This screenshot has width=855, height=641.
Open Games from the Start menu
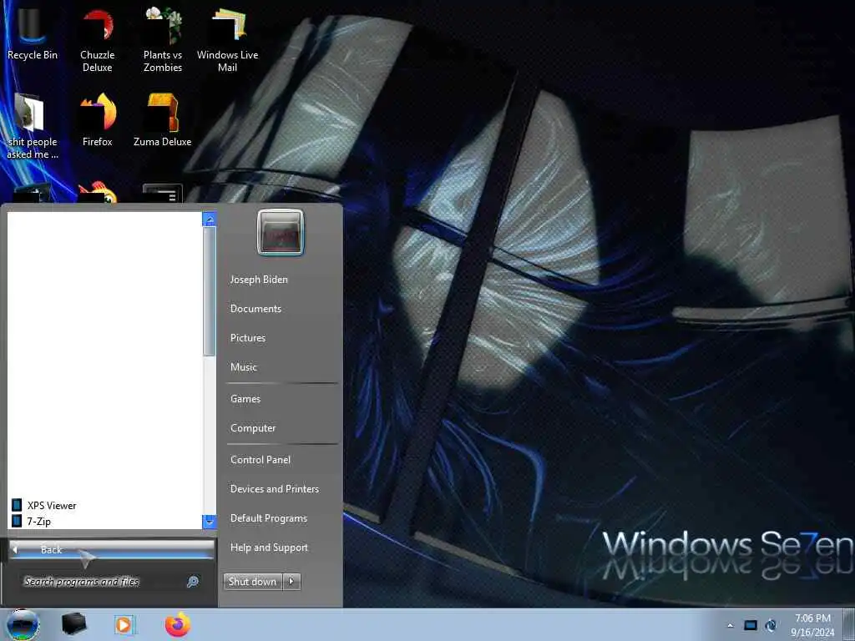tap(245, 398)
